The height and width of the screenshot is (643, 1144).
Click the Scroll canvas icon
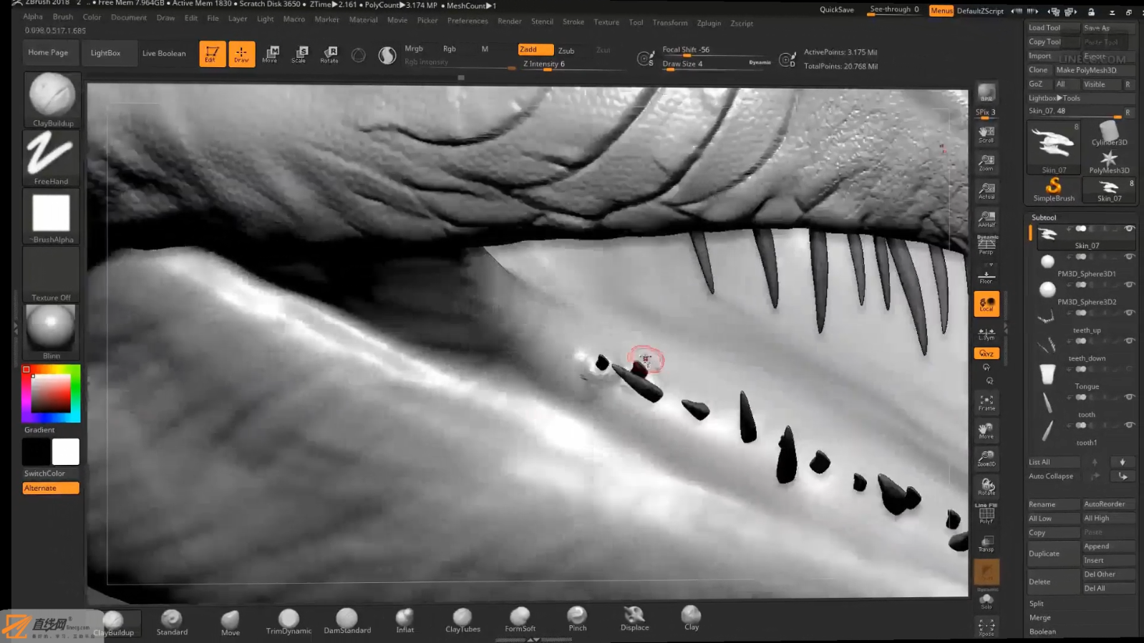[987, 134]
